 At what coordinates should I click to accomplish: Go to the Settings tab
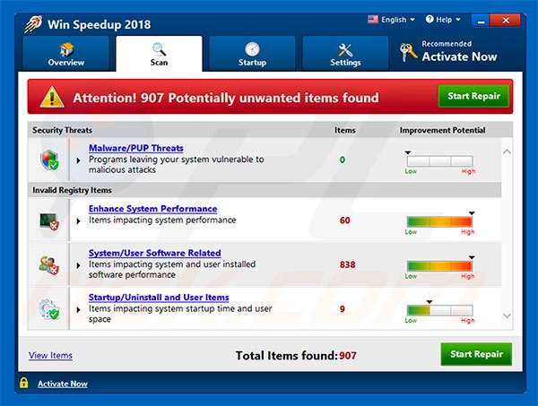[x=345, y=54]
